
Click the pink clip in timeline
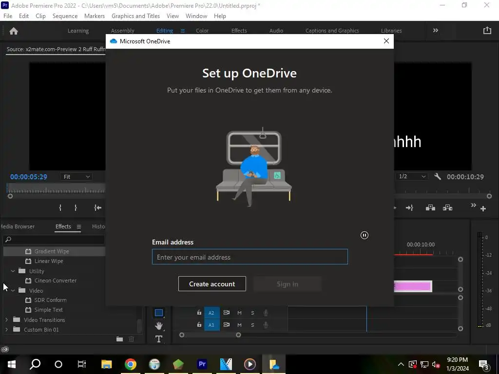[413, 286]
